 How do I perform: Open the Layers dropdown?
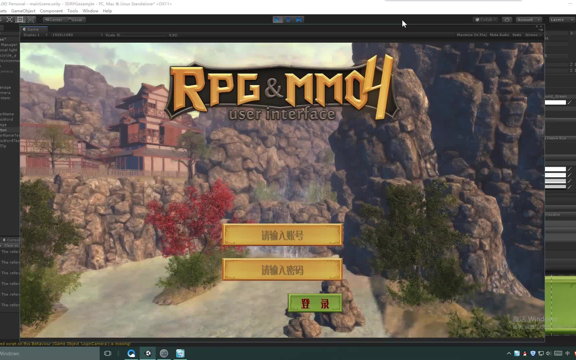(x=562, y=20)
